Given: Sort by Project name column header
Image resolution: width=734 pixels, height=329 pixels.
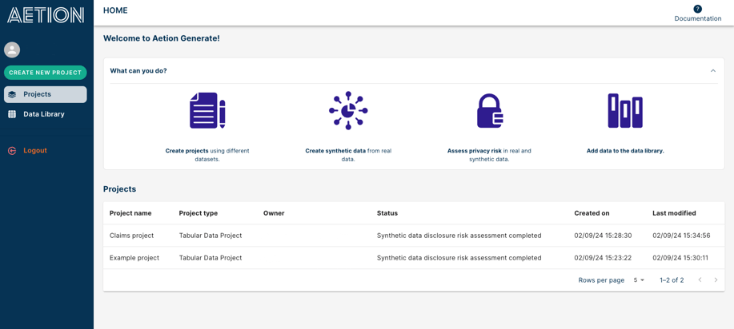Looking at the screenshot, I should point(130,213).
